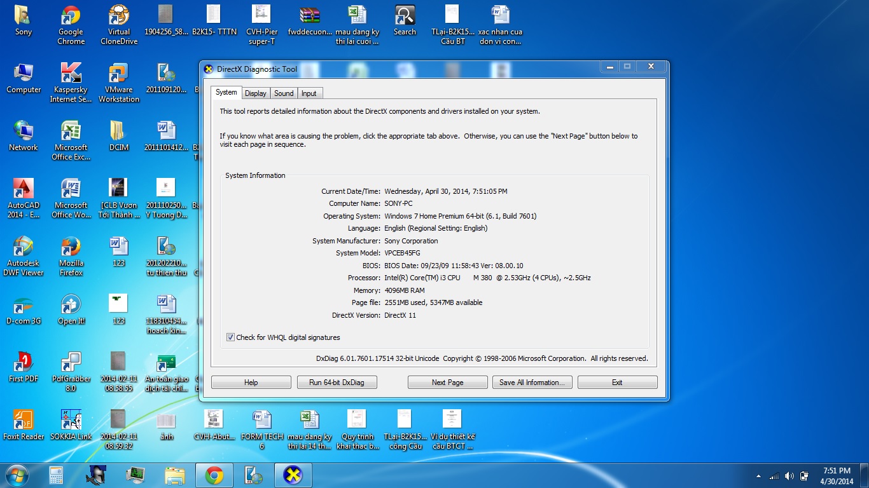
Task: Select the D-com 3G desktop shortcut
Action: 24,309
